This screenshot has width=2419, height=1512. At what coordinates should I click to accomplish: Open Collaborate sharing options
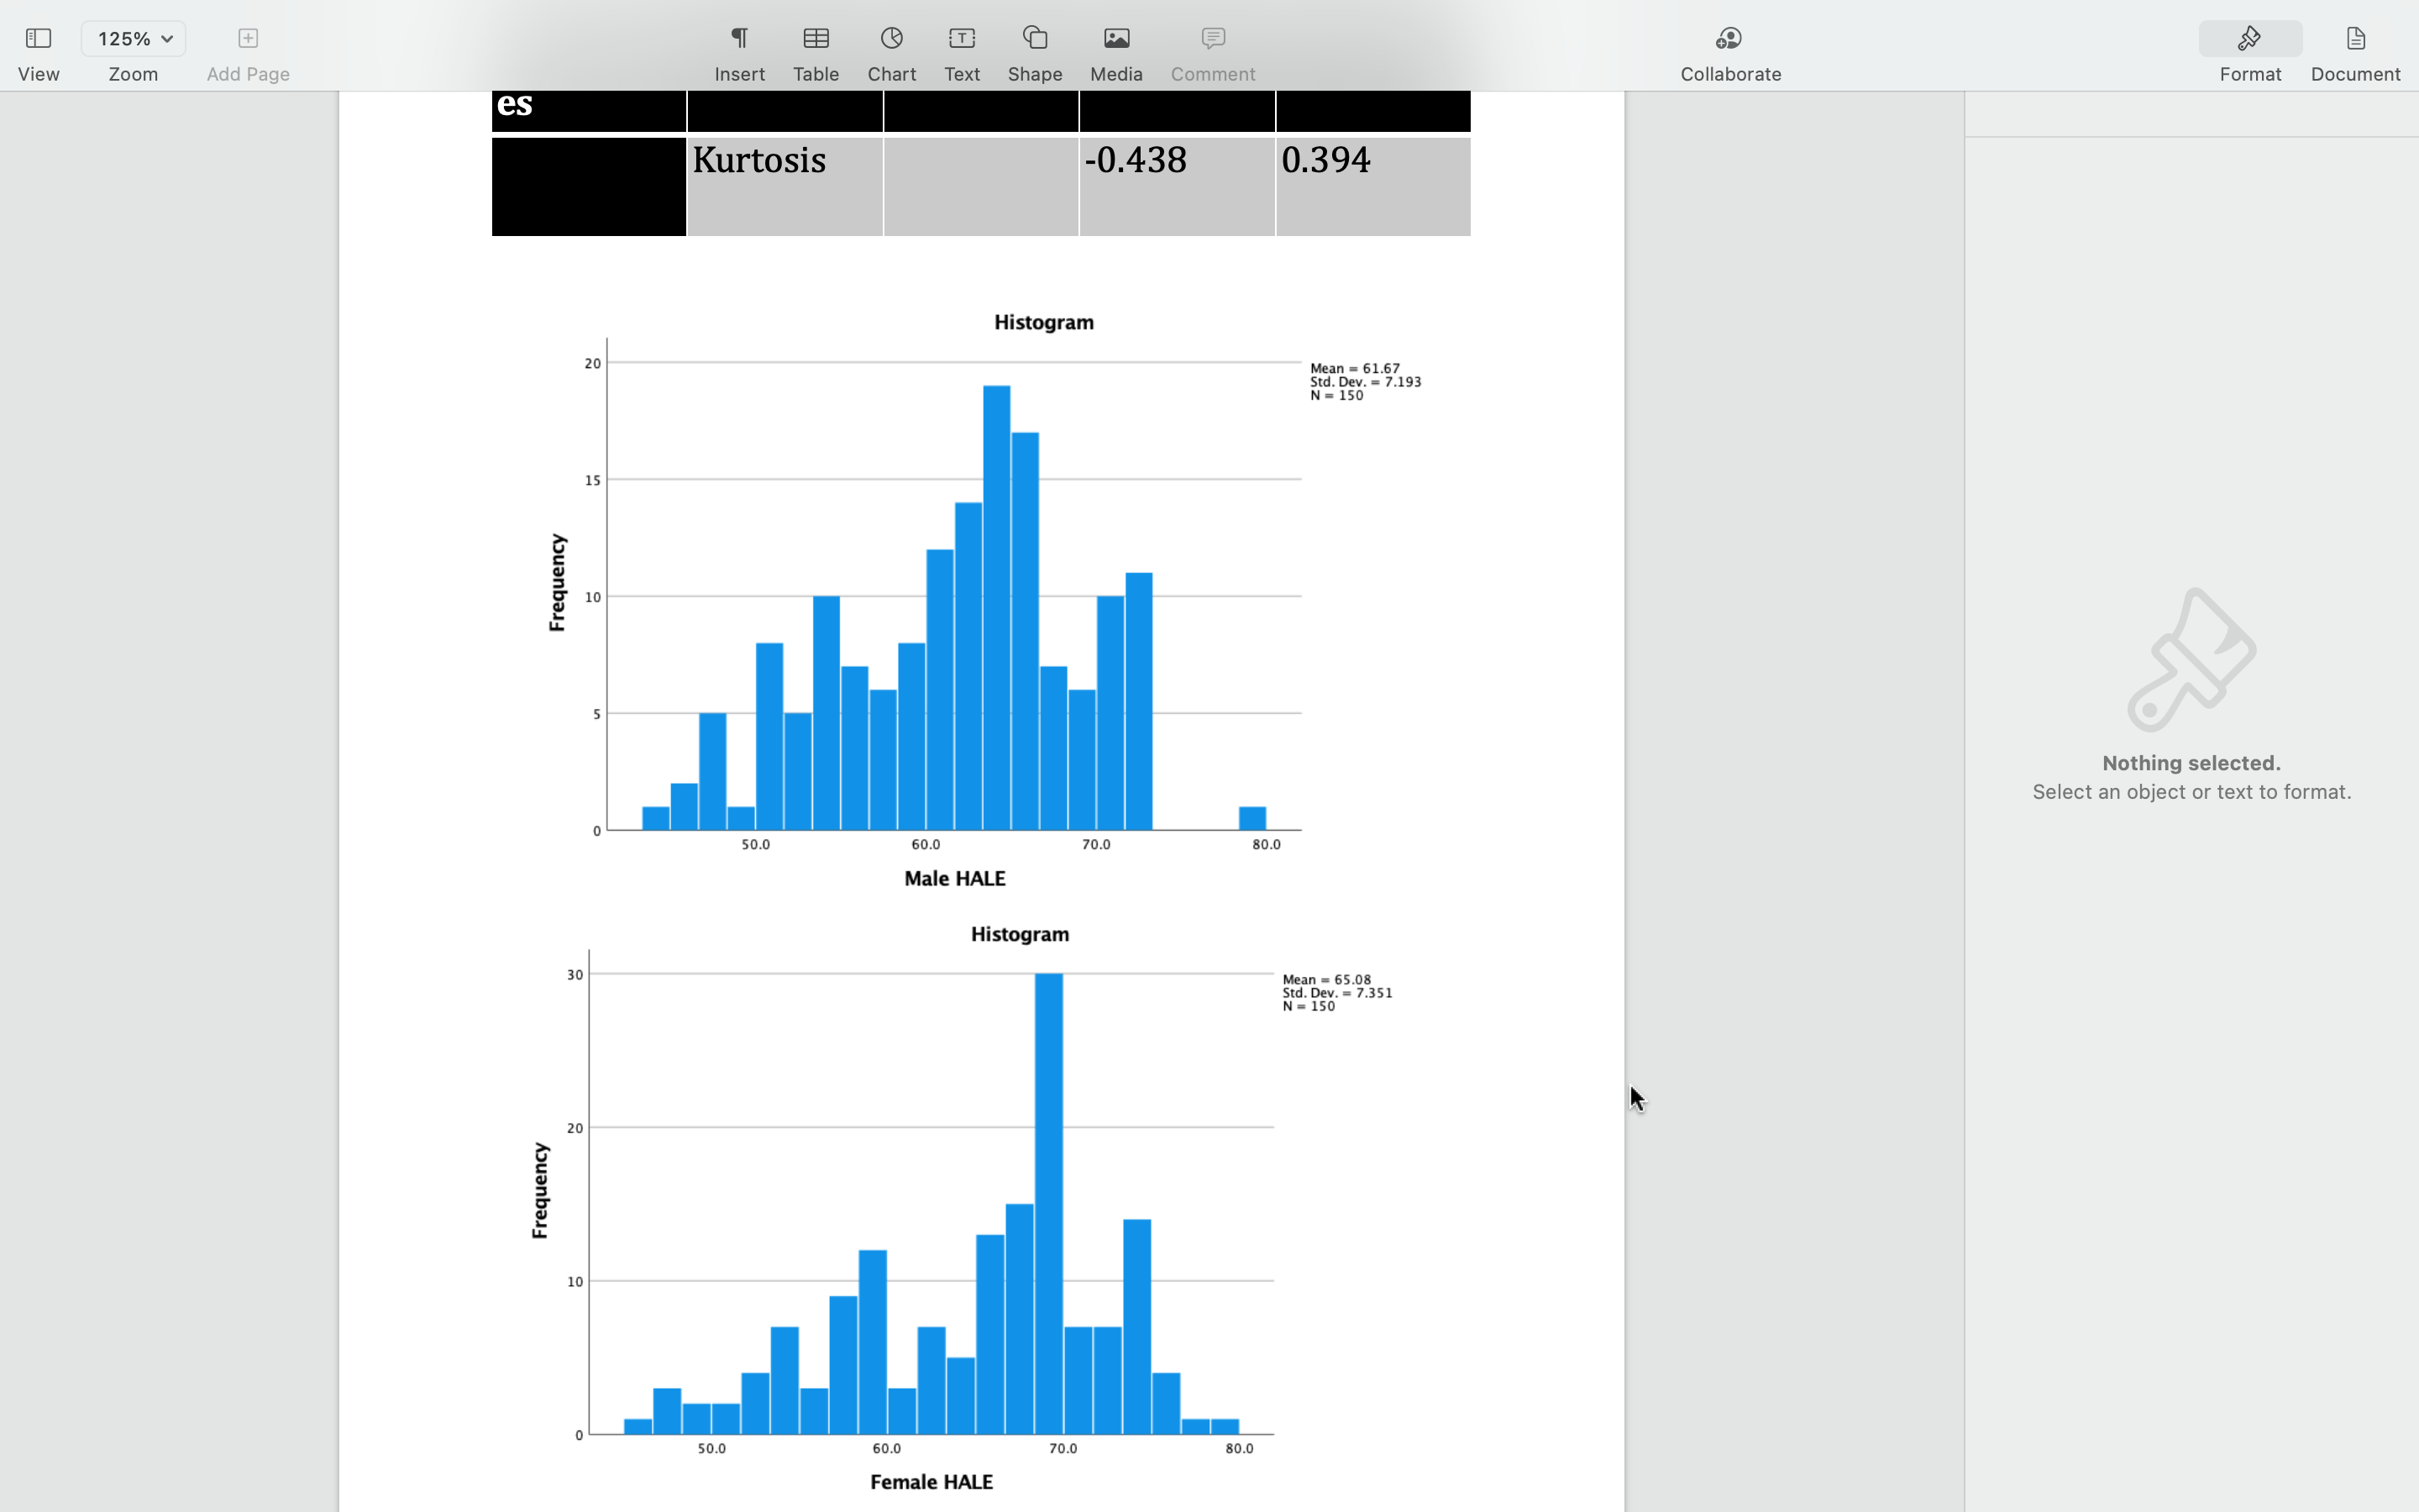[1729, 38]
